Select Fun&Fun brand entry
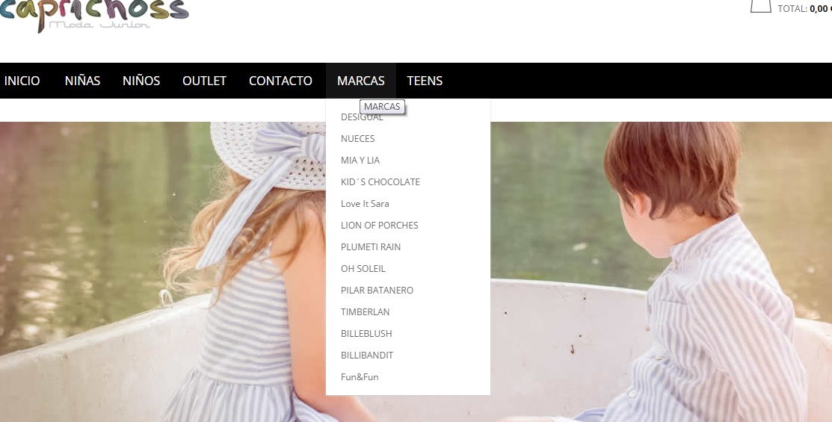Image resolution: width=832 pixels, height=422 pixels. (x=360, y=377)
